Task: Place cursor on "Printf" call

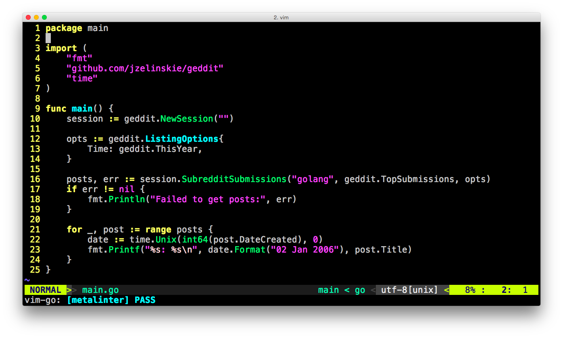Action: click(124, 250)
